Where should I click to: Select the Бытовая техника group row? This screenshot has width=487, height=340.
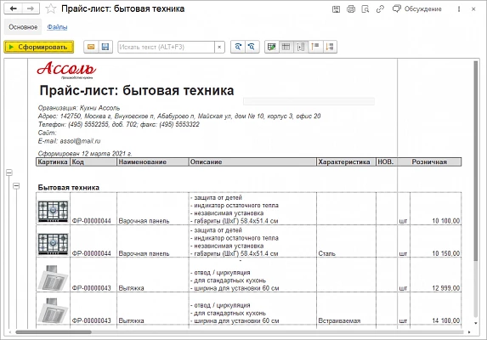[69, 188]
